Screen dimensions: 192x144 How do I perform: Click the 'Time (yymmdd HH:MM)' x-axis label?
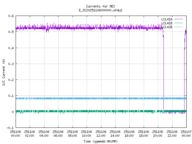100,141
